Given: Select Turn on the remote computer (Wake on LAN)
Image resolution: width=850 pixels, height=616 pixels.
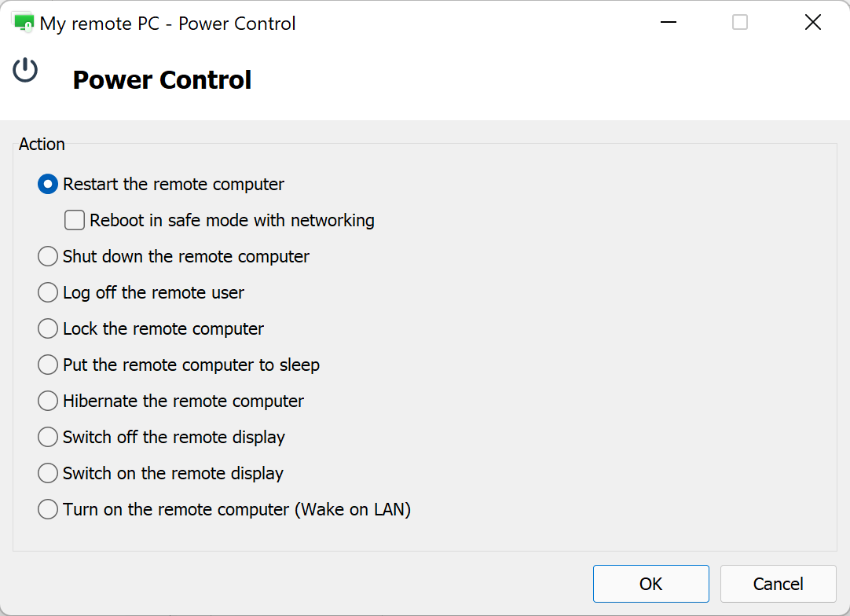Looking at the screenshot, I should [x=48, y=510].
